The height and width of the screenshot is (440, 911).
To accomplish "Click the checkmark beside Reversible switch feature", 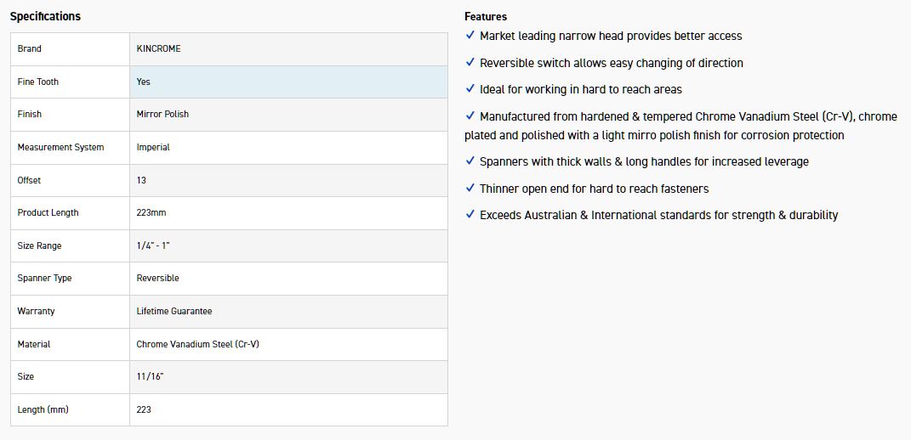I will point(470,63).
